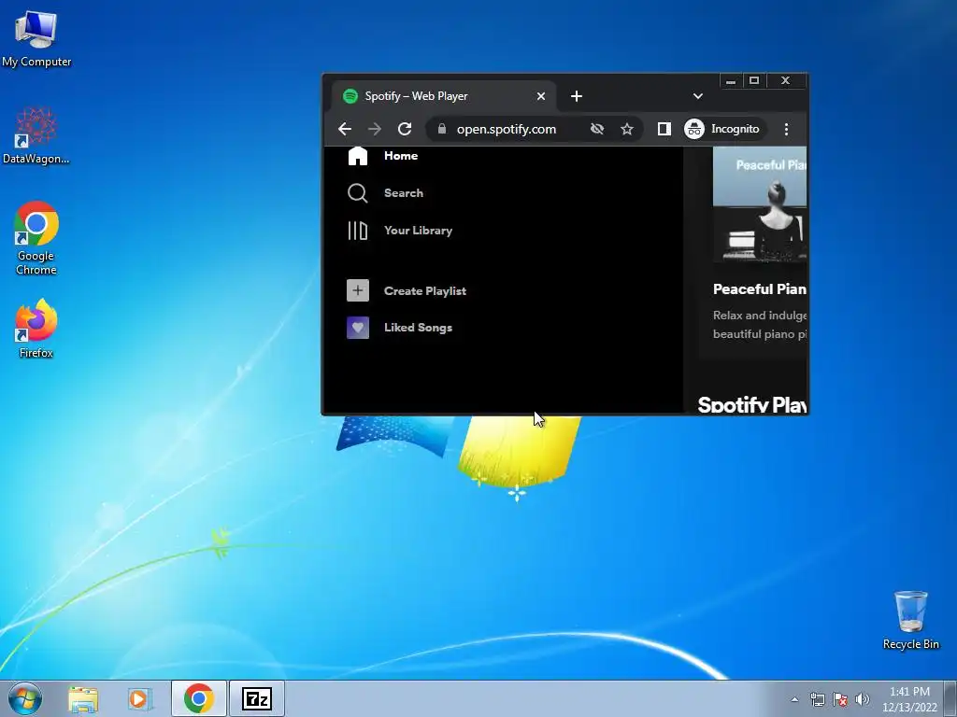Select the Recycle Bin desktop icon
957x717 pixels.
click(x=910, y=620)
